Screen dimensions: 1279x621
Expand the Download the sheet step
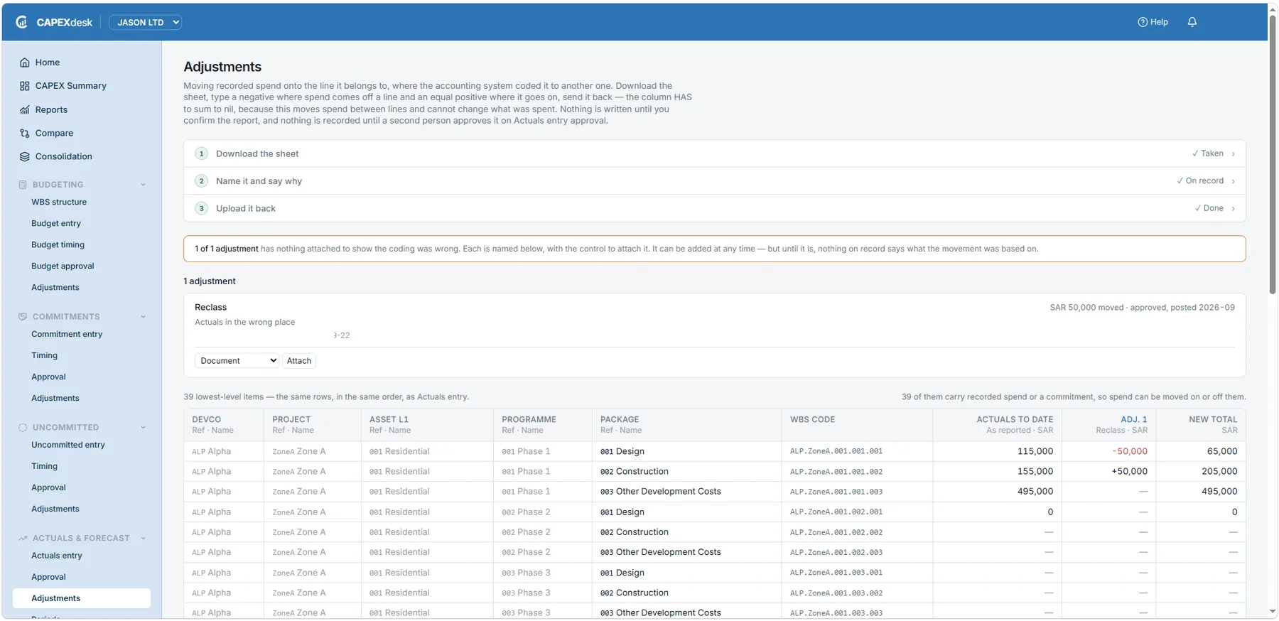[x=714, y=153]
